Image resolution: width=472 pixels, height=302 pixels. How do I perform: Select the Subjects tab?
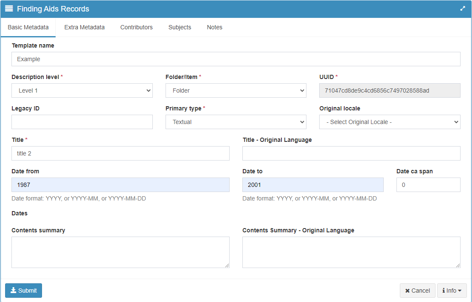(180, 27)
